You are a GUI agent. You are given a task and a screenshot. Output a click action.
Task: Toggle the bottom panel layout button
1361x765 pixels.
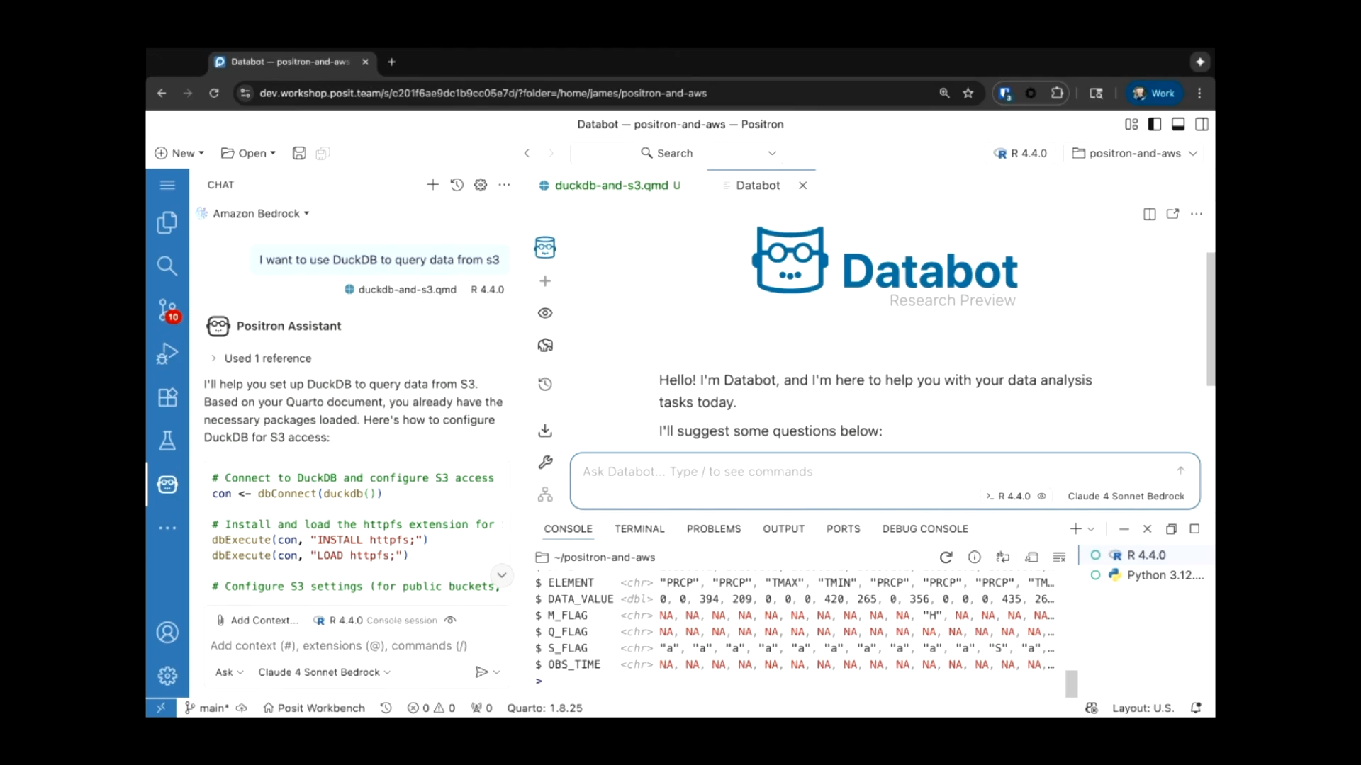[x=1178, y=124]
